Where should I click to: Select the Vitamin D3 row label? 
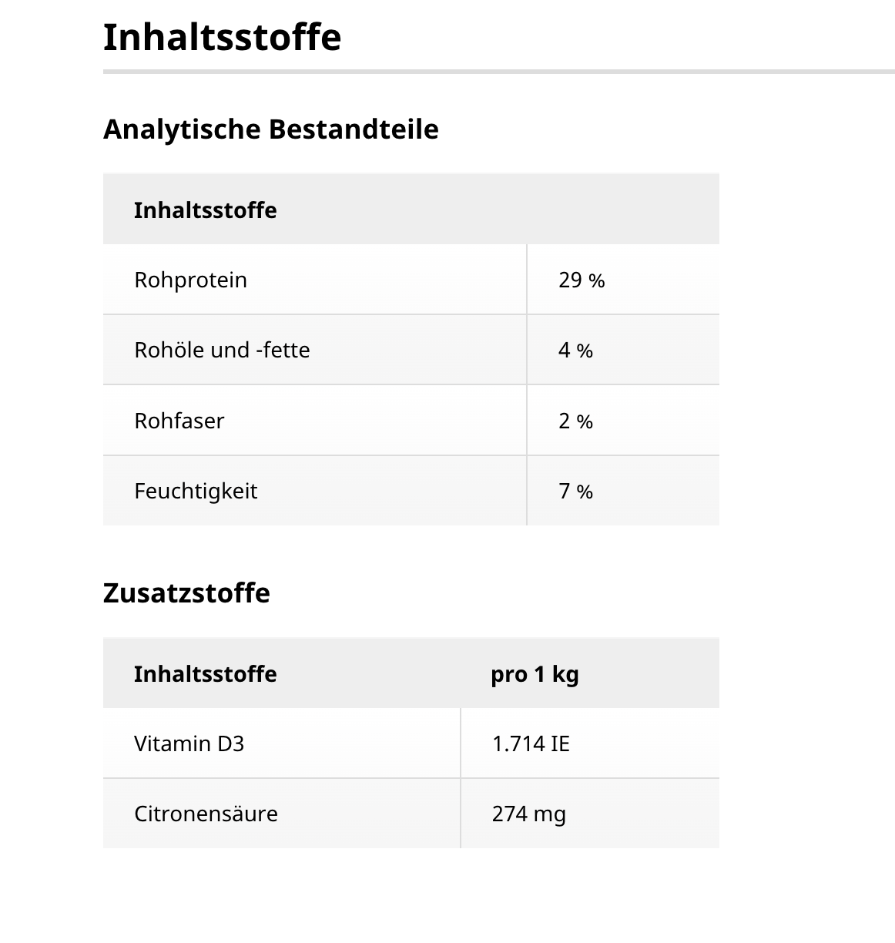tap(189, 743)
